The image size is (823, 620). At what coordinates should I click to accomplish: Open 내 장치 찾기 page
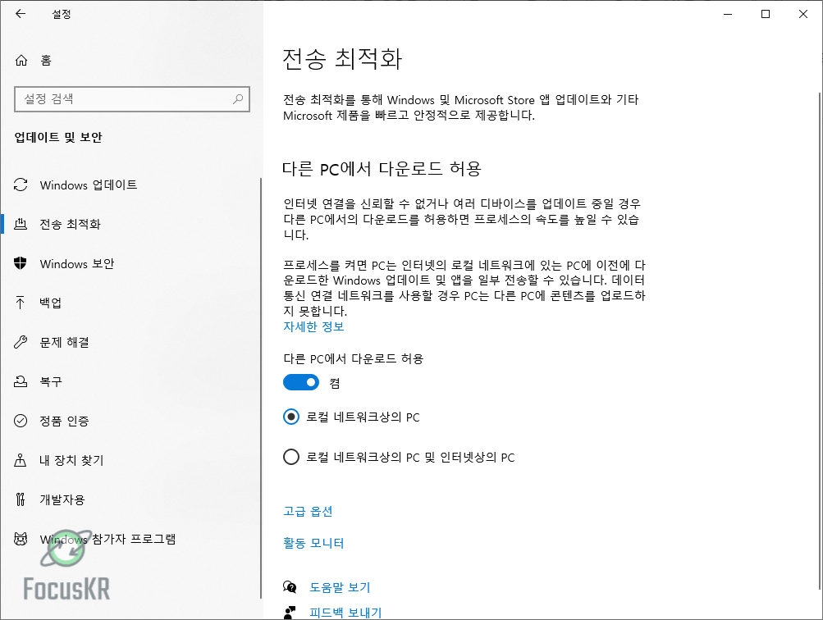[x=72, y=460]
